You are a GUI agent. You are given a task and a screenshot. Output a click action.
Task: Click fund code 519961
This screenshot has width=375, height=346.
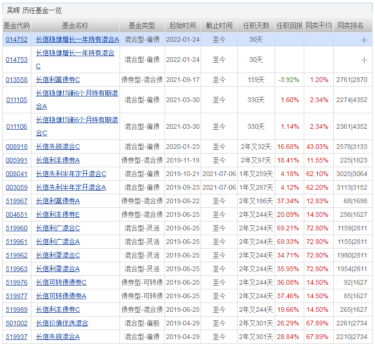point(16,242)
